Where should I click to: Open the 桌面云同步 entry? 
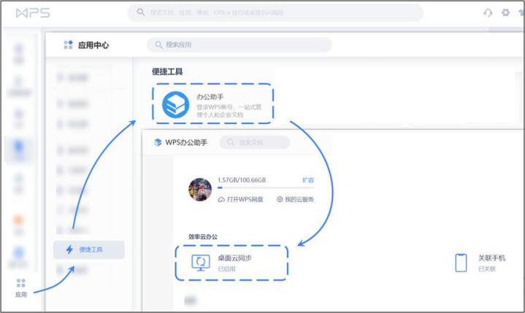pos(231,263)
